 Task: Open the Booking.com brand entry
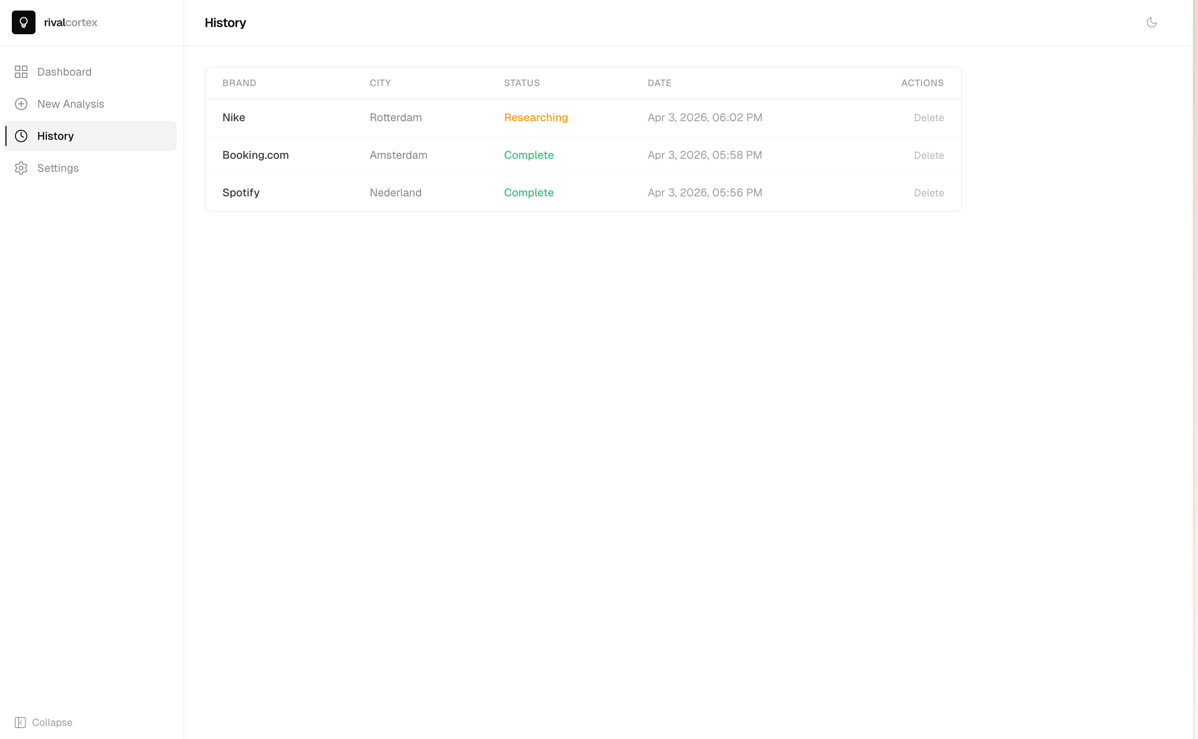click(255, 155)
